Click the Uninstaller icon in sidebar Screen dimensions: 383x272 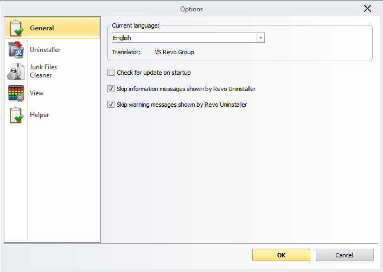pyautogui.click(x=16, y=50)
